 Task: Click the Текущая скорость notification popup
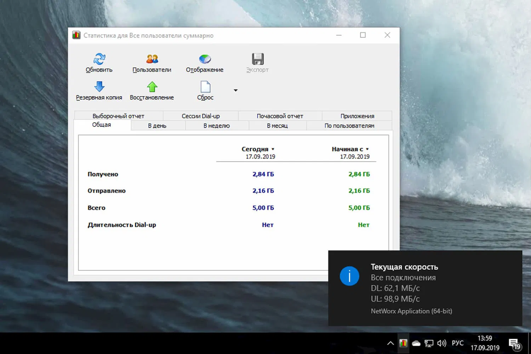(425, 288)
